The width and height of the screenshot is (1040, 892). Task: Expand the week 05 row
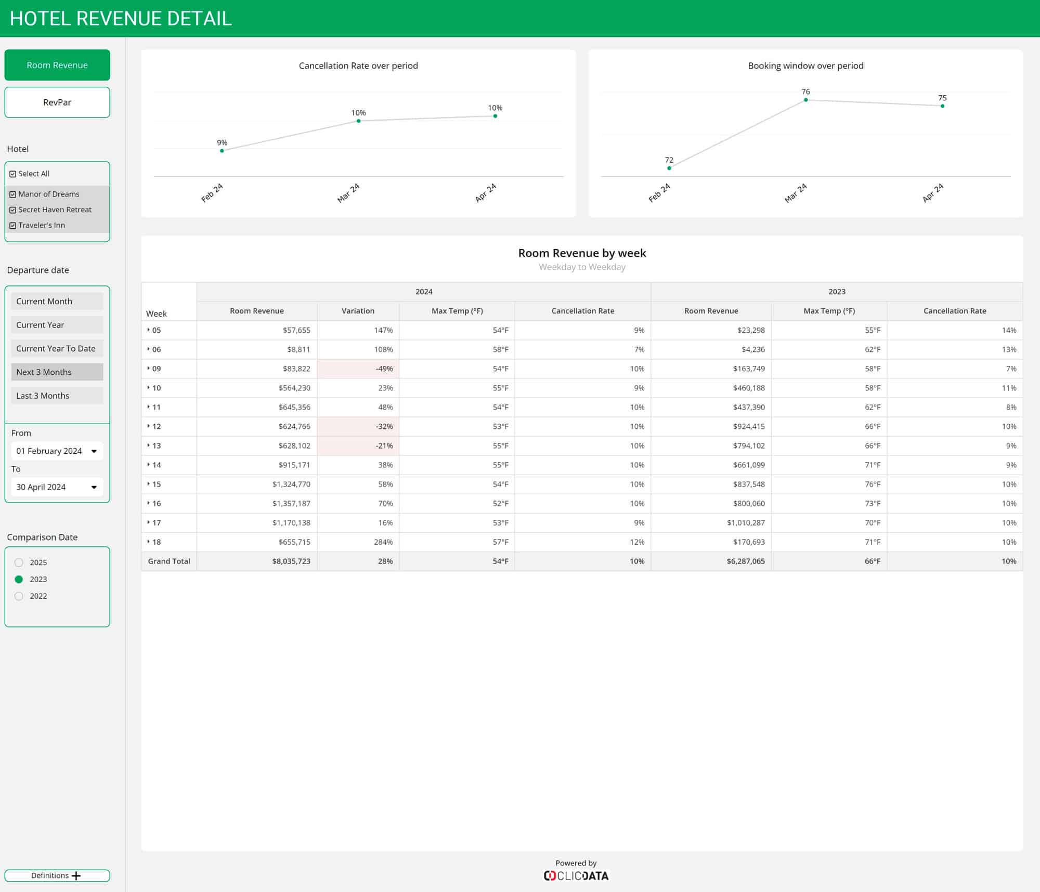tap(150, 330)
